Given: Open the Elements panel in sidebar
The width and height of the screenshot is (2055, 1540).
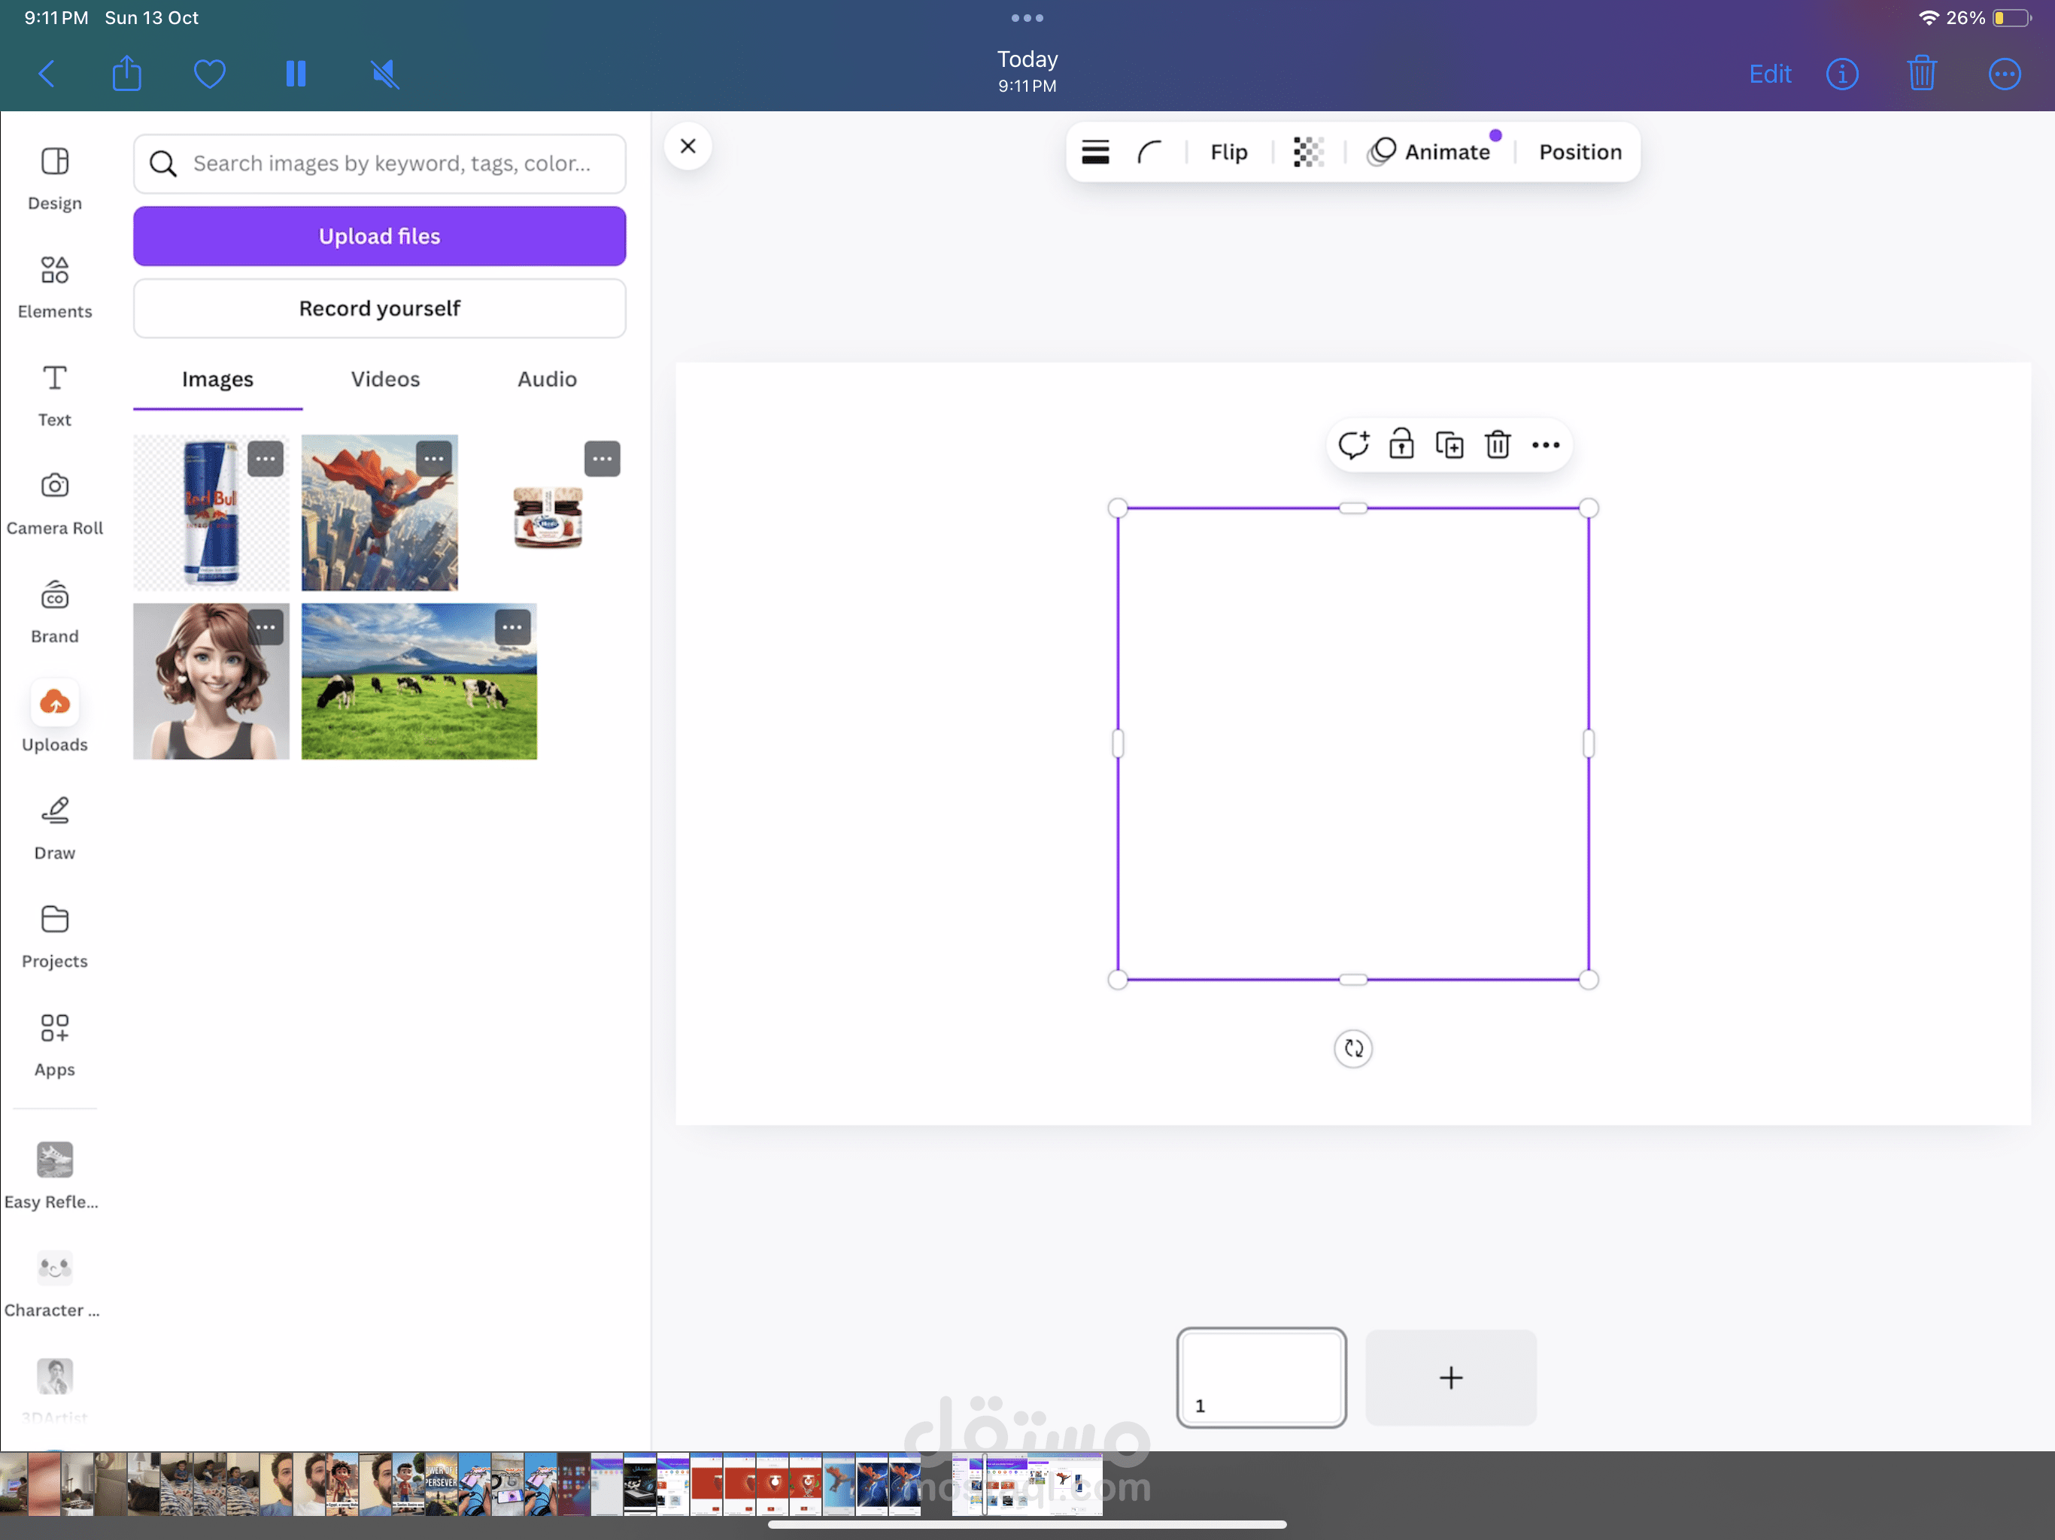Looking at the screenshot, I should 55,285.
